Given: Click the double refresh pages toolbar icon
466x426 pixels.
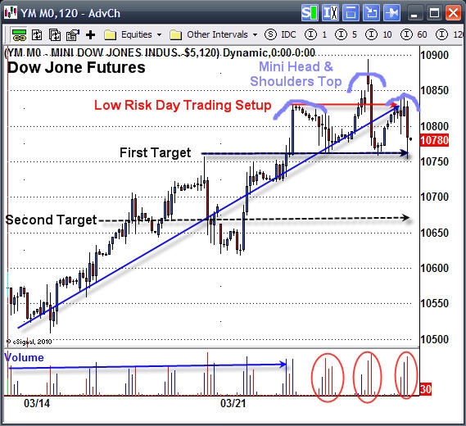Looking at the screenshot, I should click(x=55, y=35).
